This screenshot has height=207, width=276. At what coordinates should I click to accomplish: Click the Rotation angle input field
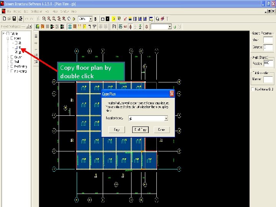268,63
